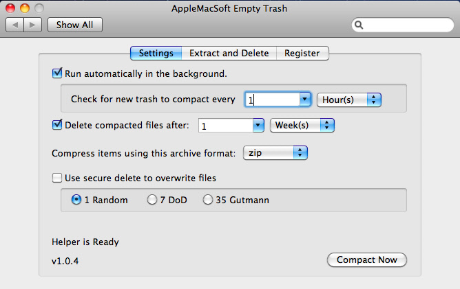The height and width of the screenshot is (289, 460).
Task: Toggle Delete compacted files after checkbox
Action: 57,125
